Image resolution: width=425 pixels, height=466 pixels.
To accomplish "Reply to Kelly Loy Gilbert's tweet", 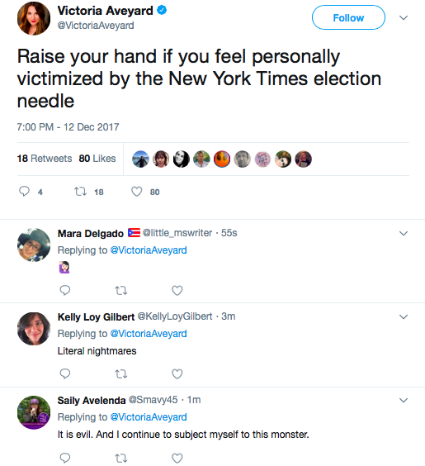I will coord(64,373).
